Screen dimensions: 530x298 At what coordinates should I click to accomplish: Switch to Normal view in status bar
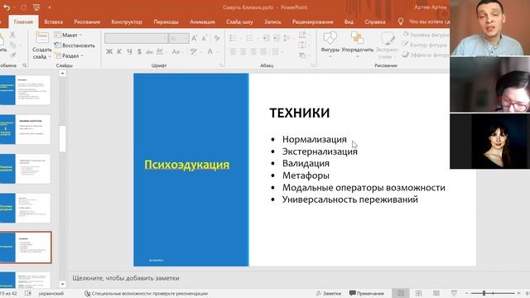401,293
